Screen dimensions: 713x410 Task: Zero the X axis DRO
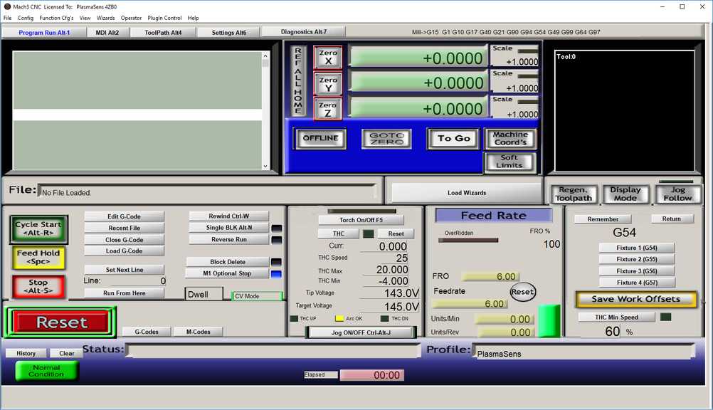[x=327, y=58]
